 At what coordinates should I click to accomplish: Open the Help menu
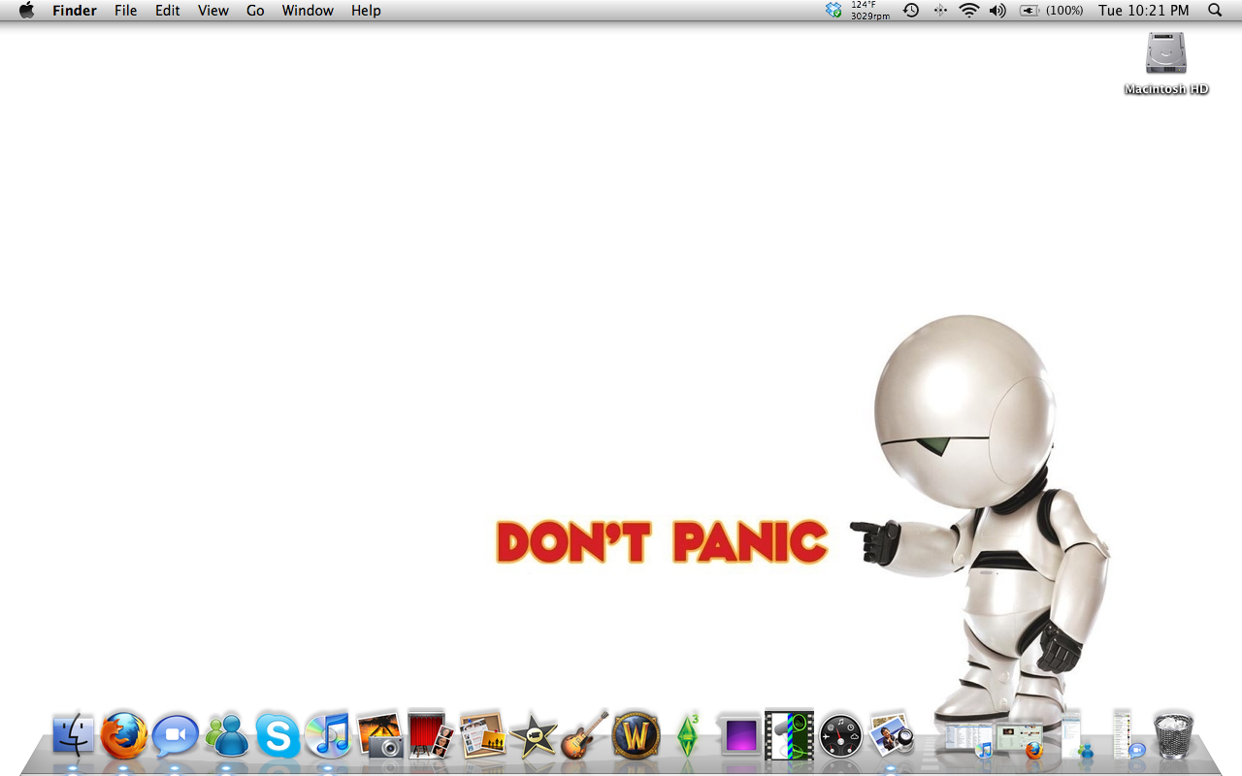point(366,11)
